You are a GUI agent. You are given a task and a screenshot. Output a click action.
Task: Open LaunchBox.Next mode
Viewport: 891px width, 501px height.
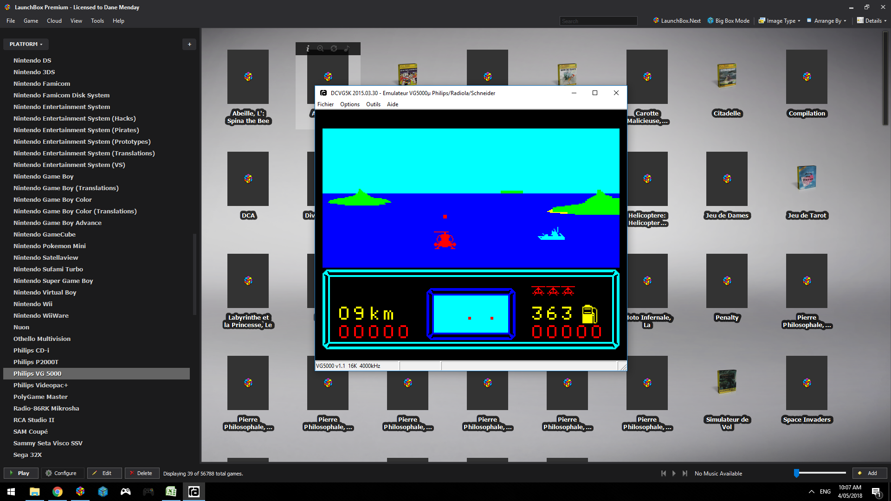tap(677, 20)
